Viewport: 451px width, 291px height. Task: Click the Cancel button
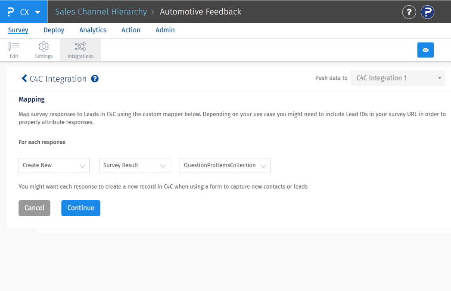coord(34,208)
